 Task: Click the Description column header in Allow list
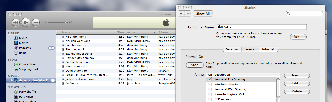pyautogui.click(x=245, y=75)
